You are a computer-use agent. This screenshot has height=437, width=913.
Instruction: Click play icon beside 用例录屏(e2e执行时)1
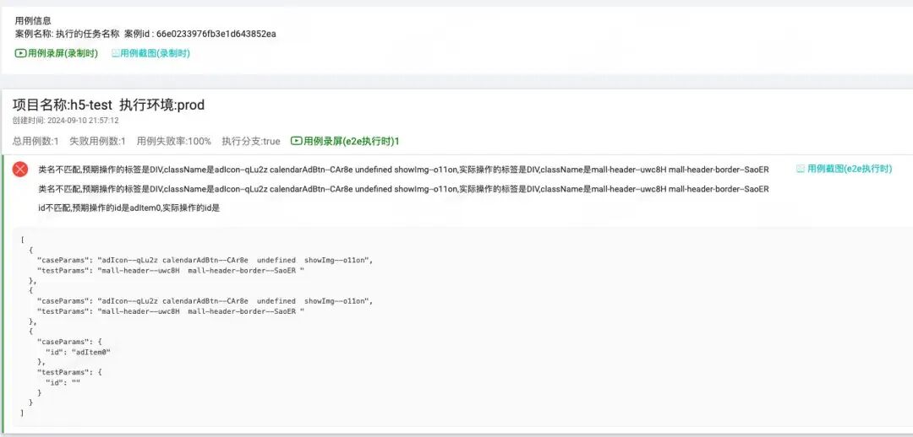[297, 141]
